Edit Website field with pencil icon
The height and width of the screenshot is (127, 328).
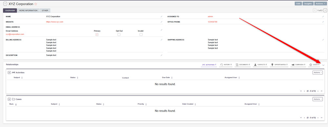coord(161,22)
